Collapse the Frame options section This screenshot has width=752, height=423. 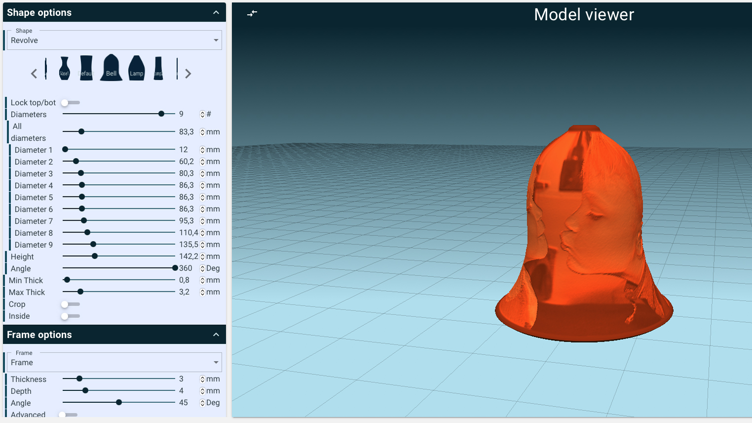(216, 335)
